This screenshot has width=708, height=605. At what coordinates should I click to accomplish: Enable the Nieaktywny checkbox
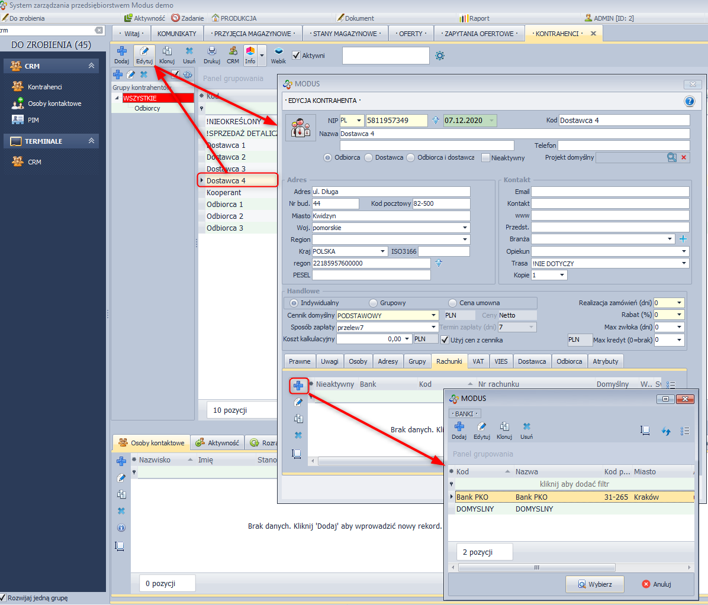tap(486, 158)
